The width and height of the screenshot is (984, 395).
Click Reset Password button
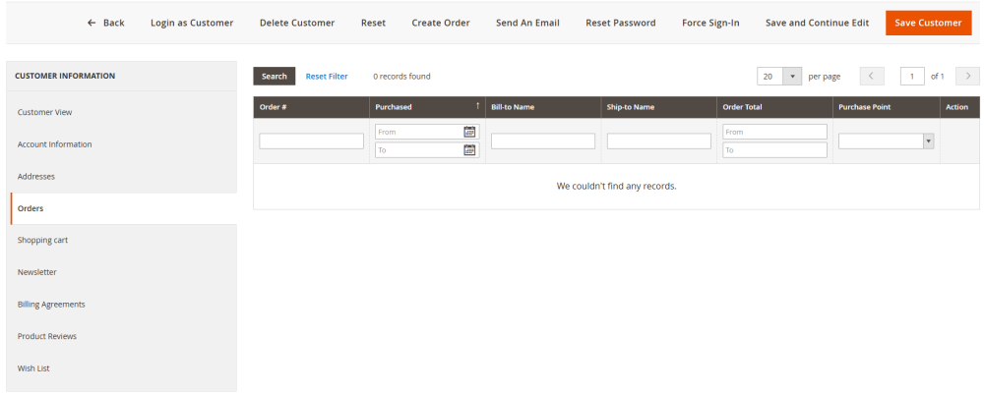(621, 23)
